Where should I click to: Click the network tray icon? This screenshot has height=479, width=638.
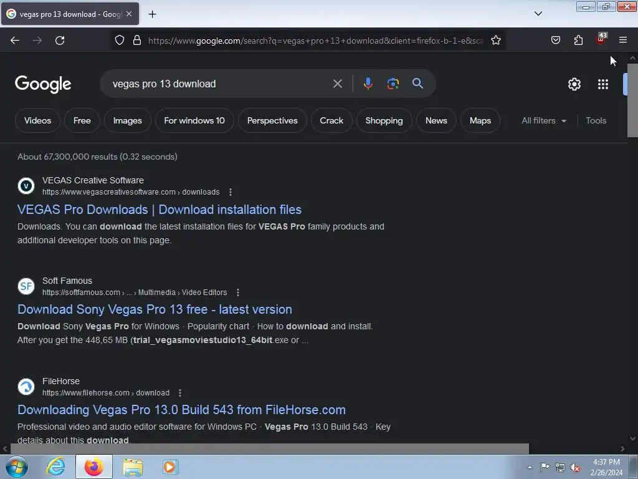point(560,467)
